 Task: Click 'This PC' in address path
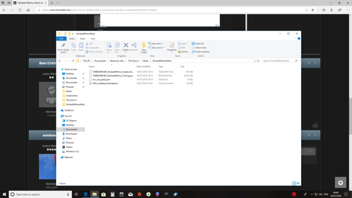coord(87,61)
